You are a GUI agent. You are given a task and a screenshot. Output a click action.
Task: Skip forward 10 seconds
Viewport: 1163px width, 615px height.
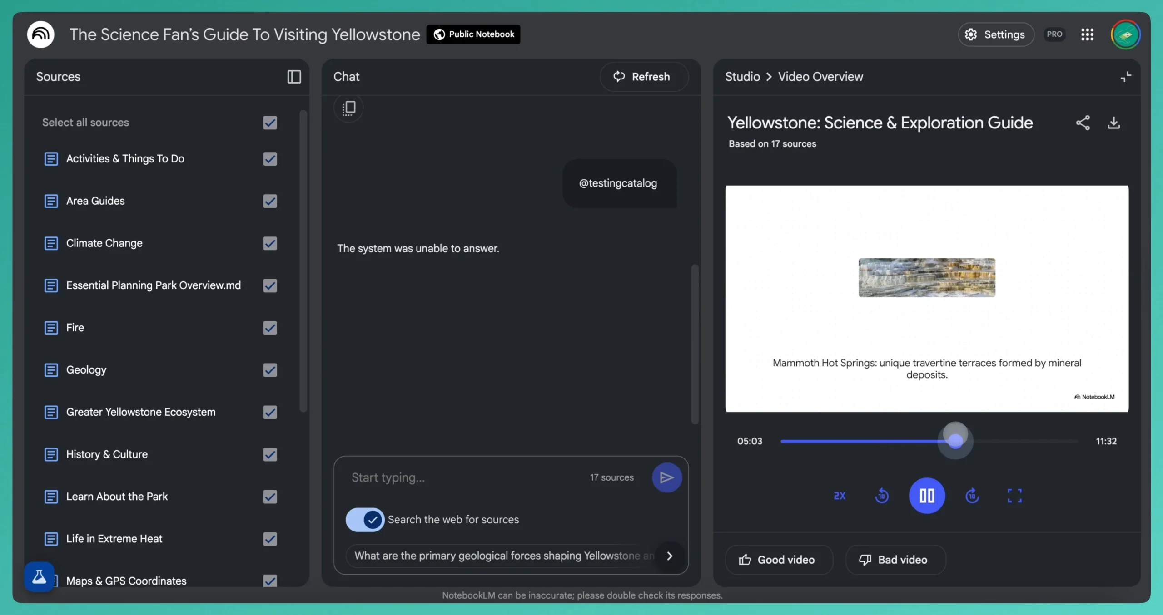pyautogui.click(x=972, y=496)
